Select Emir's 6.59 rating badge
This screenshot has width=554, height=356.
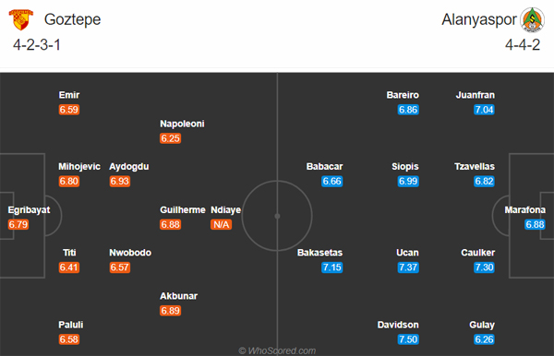(69, 110)
